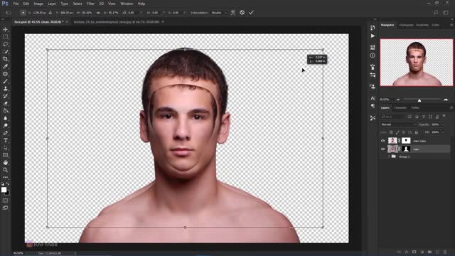Image resolution: width=455 pixels, height=256 pixels.
Task: Open the Opacity value dropdown
Action: [x=443, y=124]
